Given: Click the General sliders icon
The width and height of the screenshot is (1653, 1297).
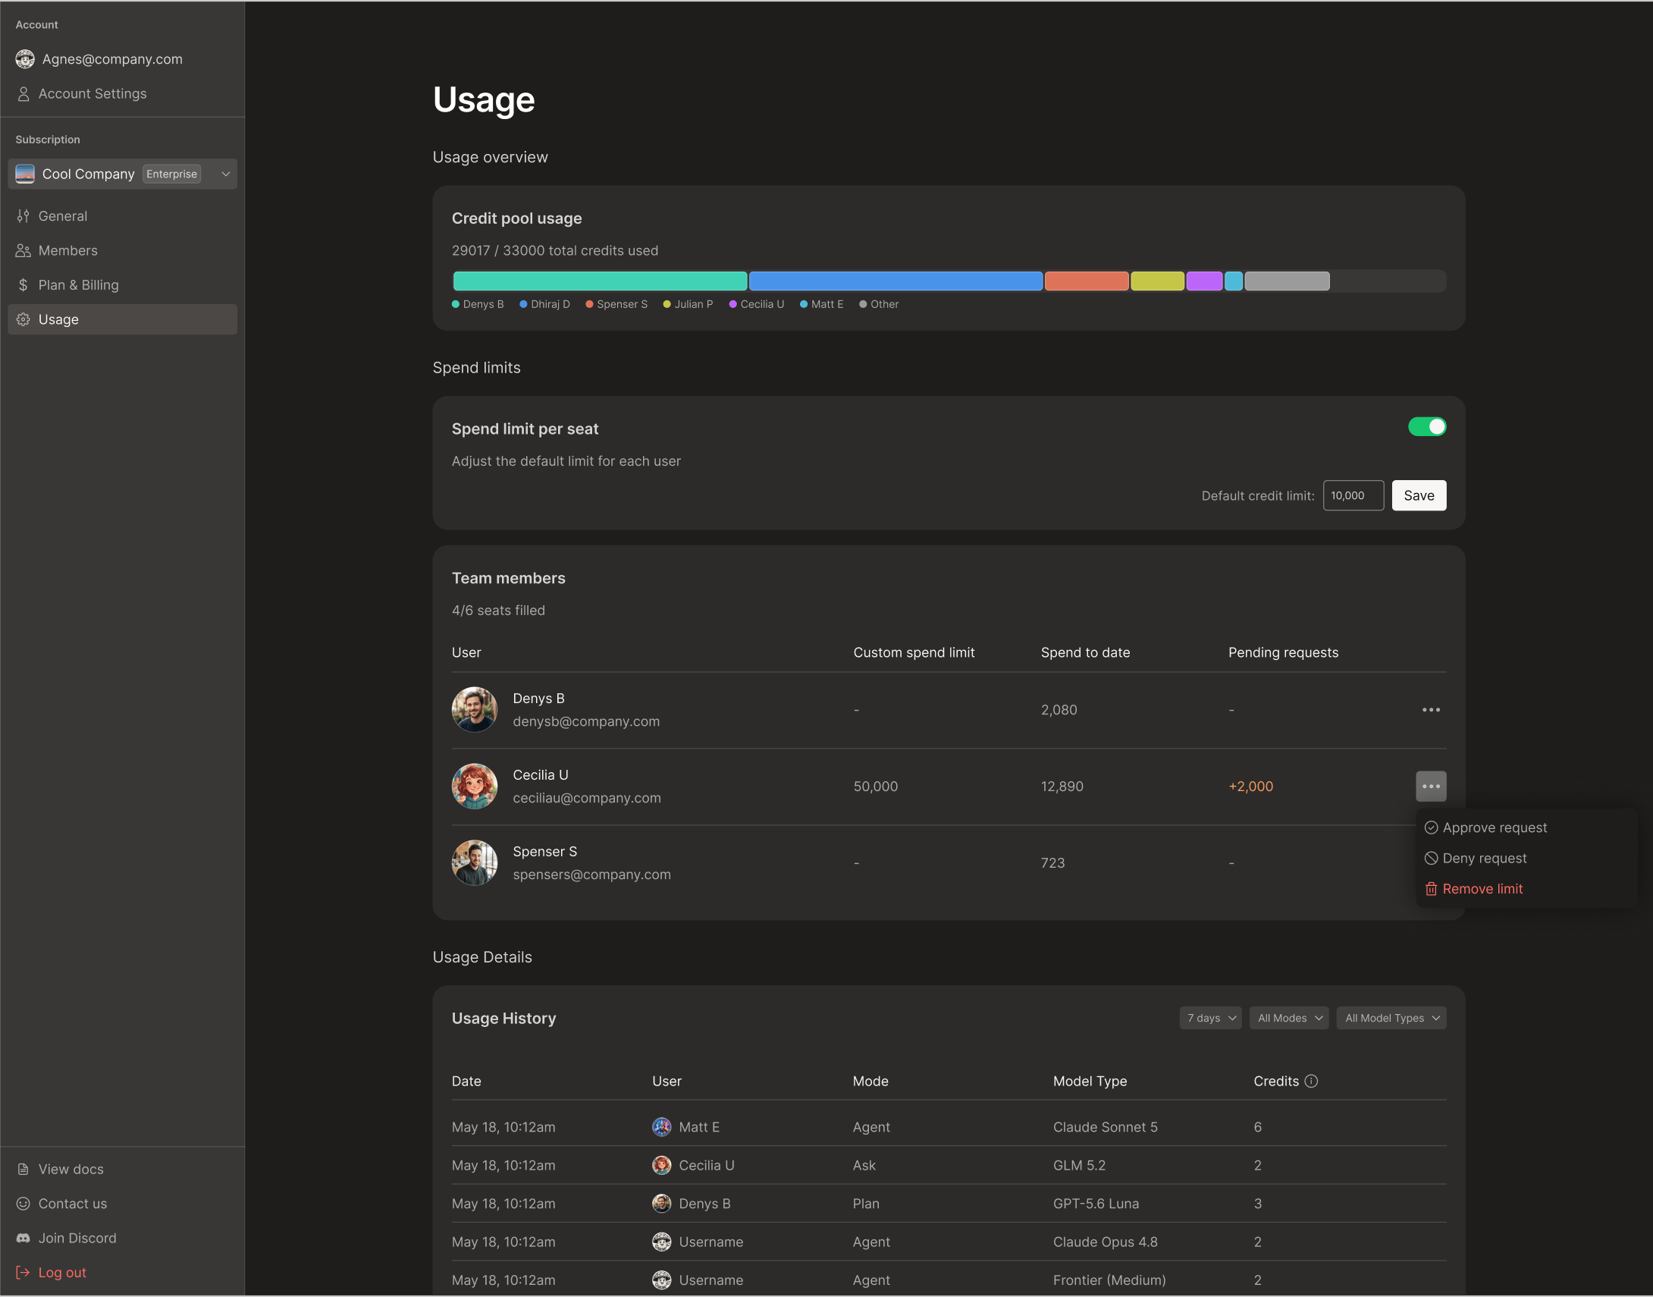Looking at the screenshot, I should tap(24, 215).
